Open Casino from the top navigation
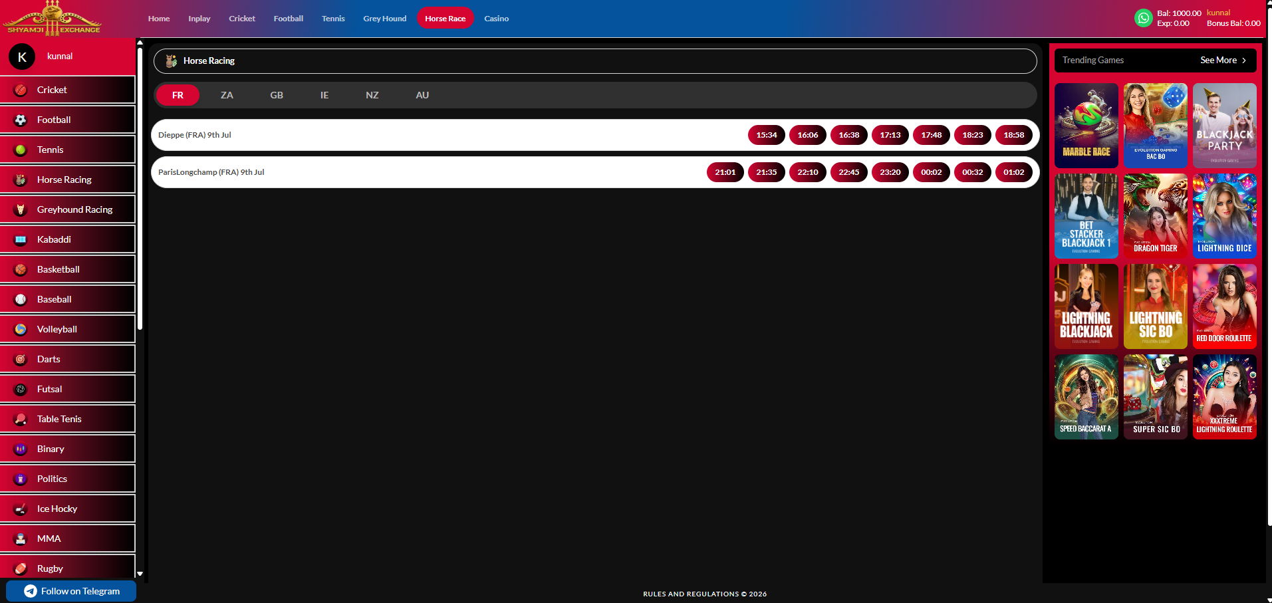1272x603 pixels. [x=497, y=19]
